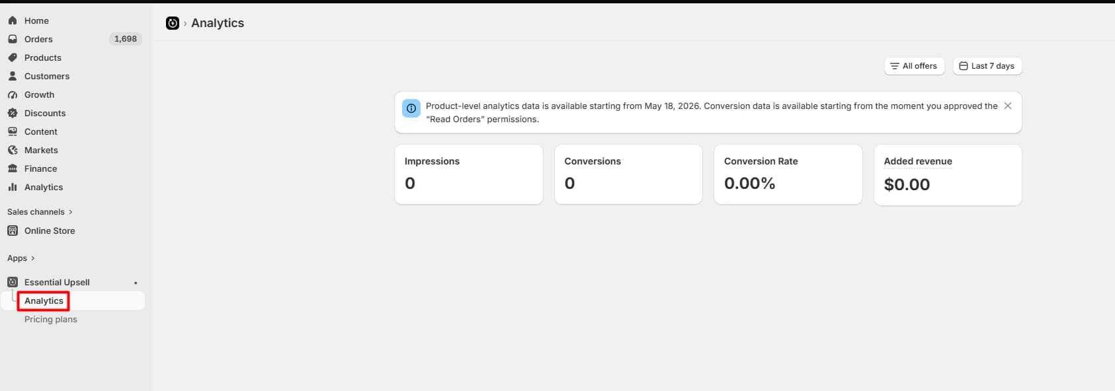Click the Online Store storefront icon
The image size is (1115, 391).
pos(13,231)
